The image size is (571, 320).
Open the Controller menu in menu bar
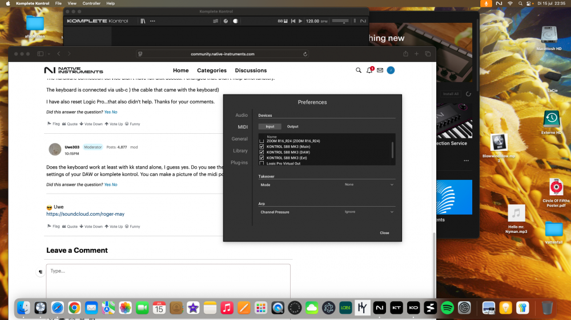[x=91, y=3]
